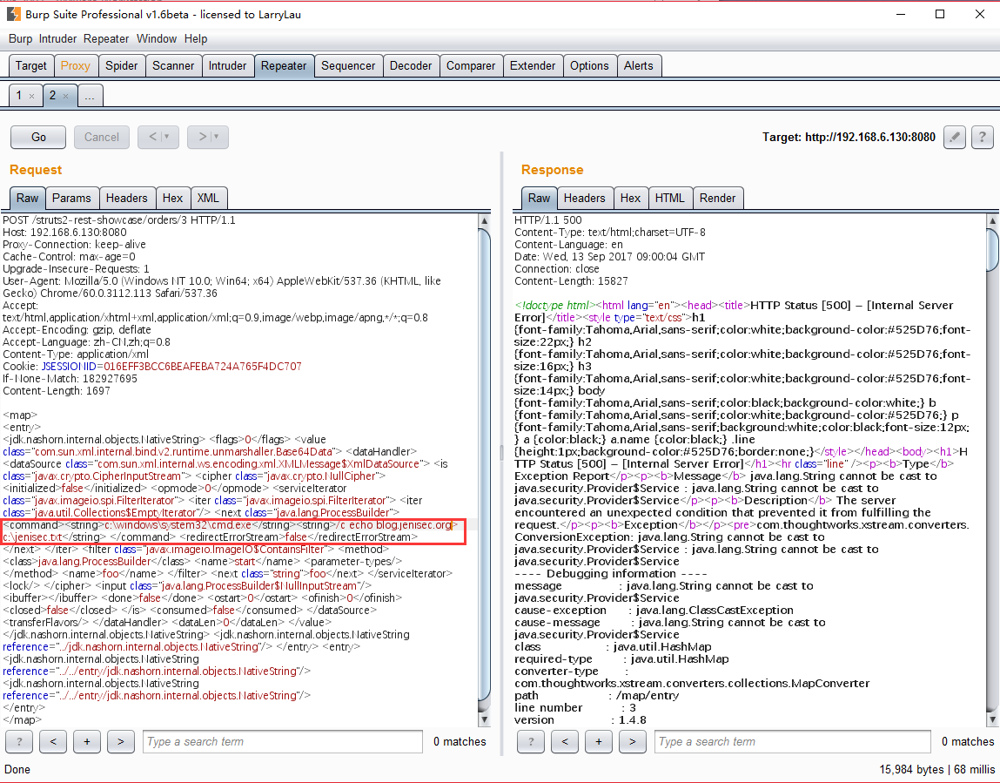Image resolution: width=1000 pixels, height=783 pixels.
Task: Switch to the Target tab
Action: tap(30, 65)
